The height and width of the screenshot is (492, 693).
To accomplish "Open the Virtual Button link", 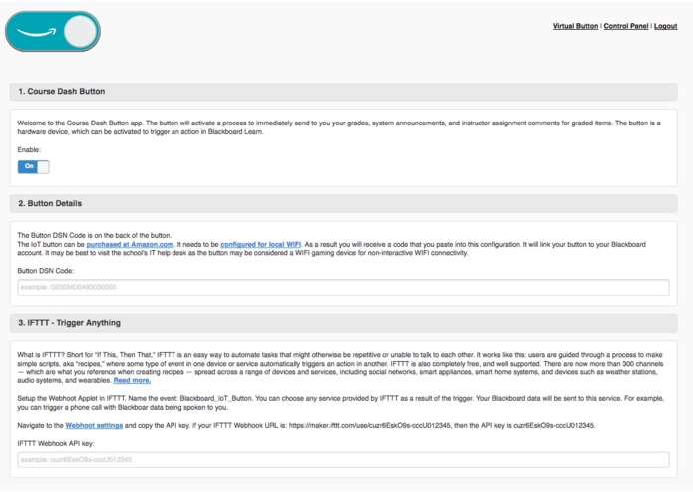I will tap(575, 26).
